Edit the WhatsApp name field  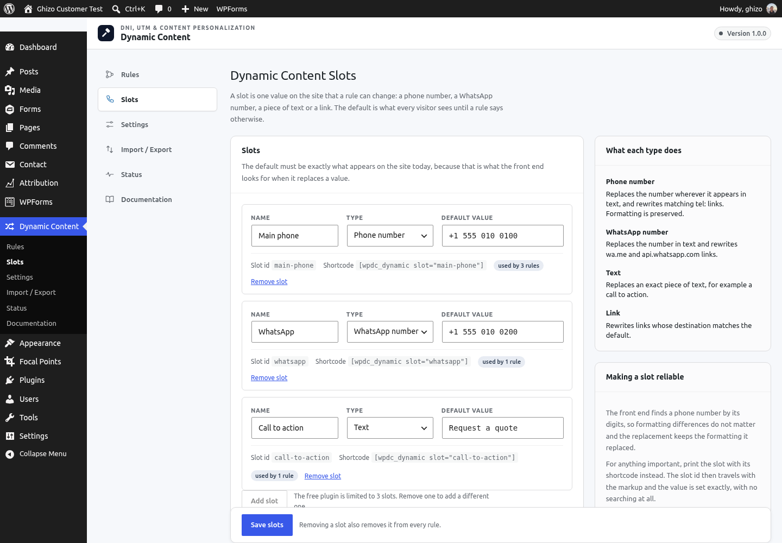tap(295, 332)
